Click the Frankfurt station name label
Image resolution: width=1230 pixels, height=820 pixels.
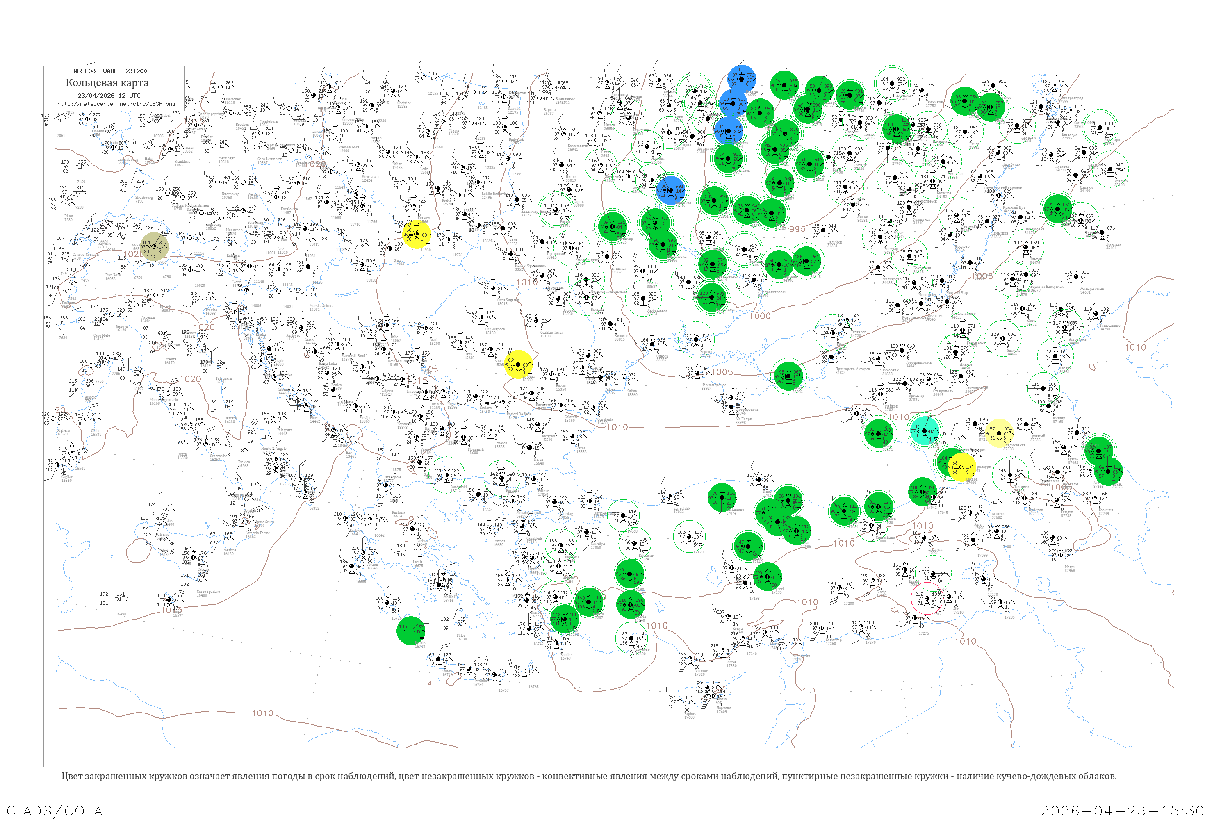click(182, 162)
